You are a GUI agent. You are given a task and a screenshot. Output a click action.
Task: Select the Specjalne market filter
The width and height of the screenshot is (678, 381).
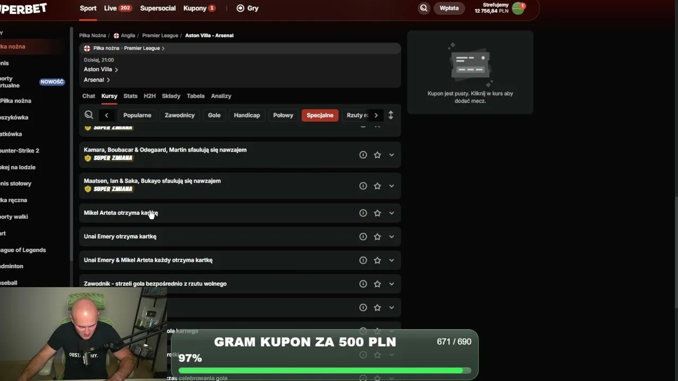[320, 115]
